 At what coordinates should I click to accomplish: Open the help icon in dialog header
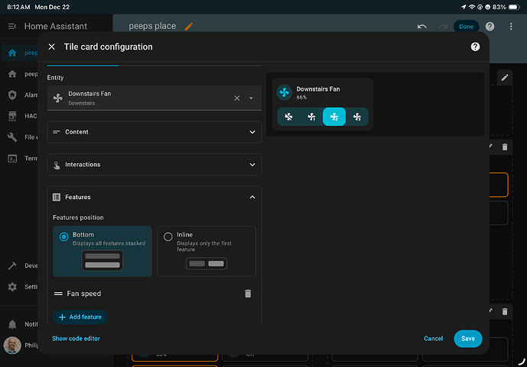coord(475,47)
